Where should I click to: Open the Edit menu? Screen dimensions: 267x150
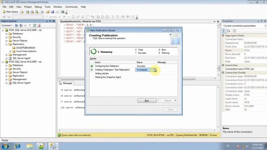pyautogui.click(x=11, y=7)
